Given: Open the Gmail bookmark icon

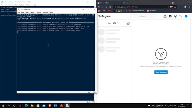Looking at the screenshot, I should 104,11.
